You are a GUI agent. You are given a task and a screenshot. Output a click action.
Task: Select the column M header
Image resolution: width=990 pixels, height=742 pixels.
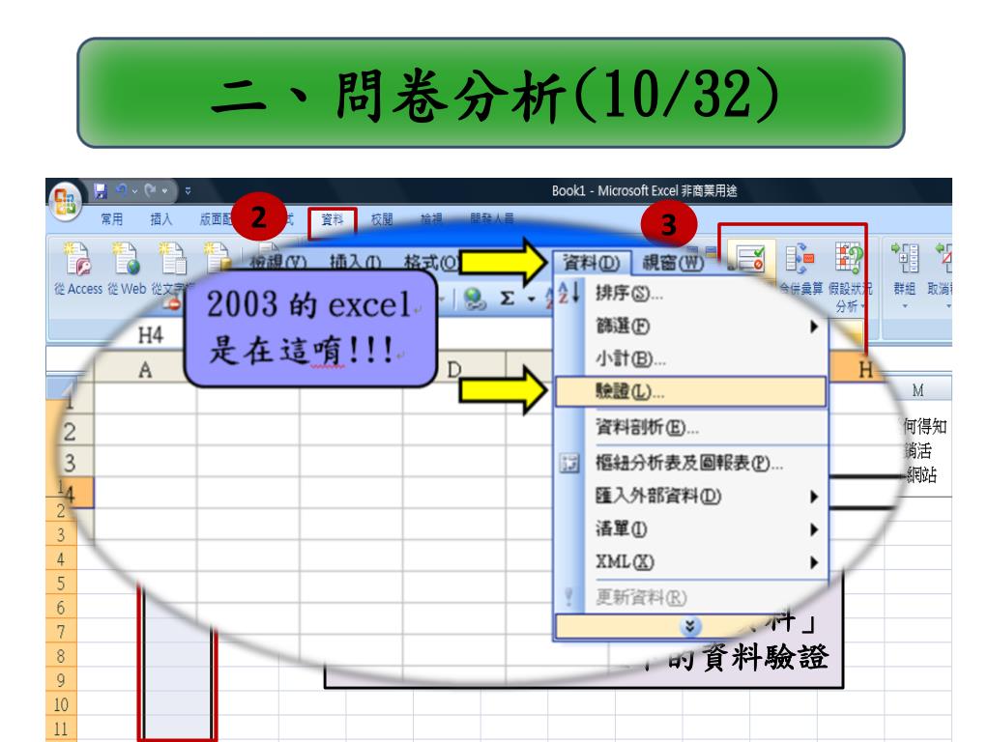point(917,390)
